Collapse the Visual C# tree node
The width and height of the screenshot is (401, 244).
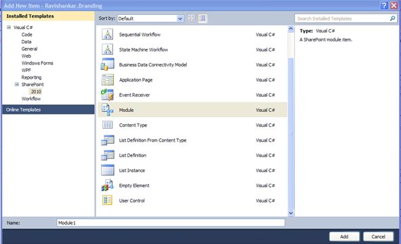(x=9, y=27)
